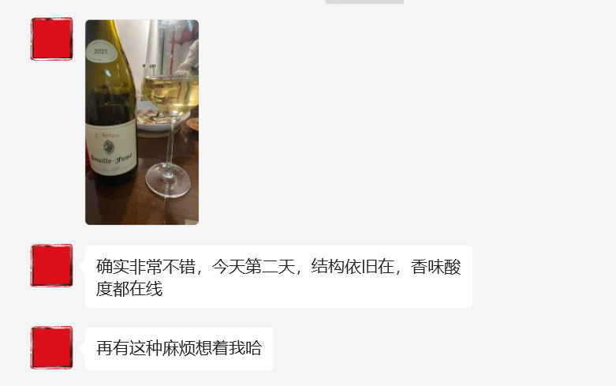This screenshot has width=616, height=386.
Task: Click the text 度都在线 in the message
Action: tap(129, 290)
